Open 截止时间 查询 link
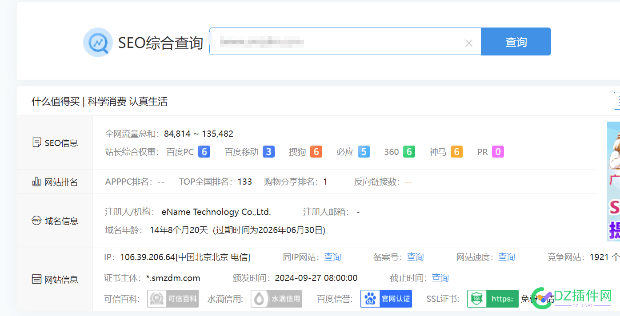620x316 pixels. 440,278
